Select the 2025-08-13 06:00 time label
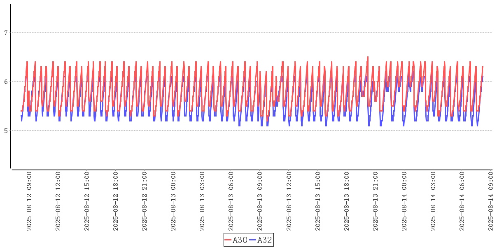497x247 pixels. tap(231, 201)
